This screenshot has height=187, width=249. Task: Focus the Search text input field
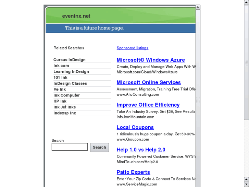(x=70, y=147)
